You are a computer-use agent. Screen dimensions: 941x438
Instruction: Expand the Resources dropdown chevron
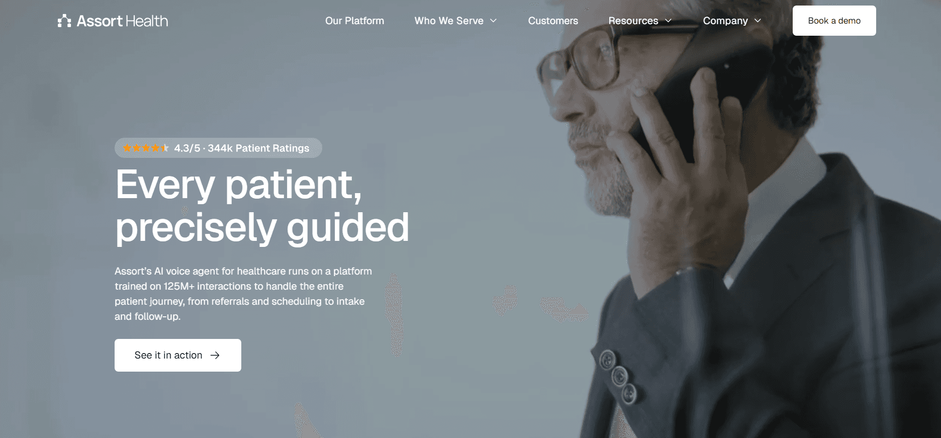click(668, 21)
